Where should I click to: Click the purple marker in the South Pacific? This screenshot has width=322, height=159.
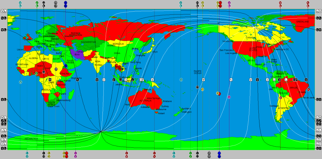pos(229,97)
